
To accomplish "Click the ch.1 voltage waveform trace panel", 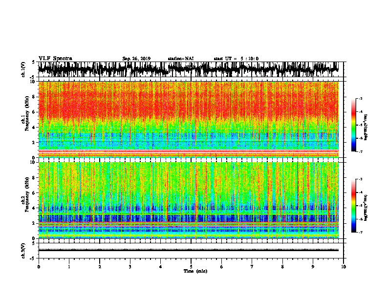I will click(x=191, y=69).
